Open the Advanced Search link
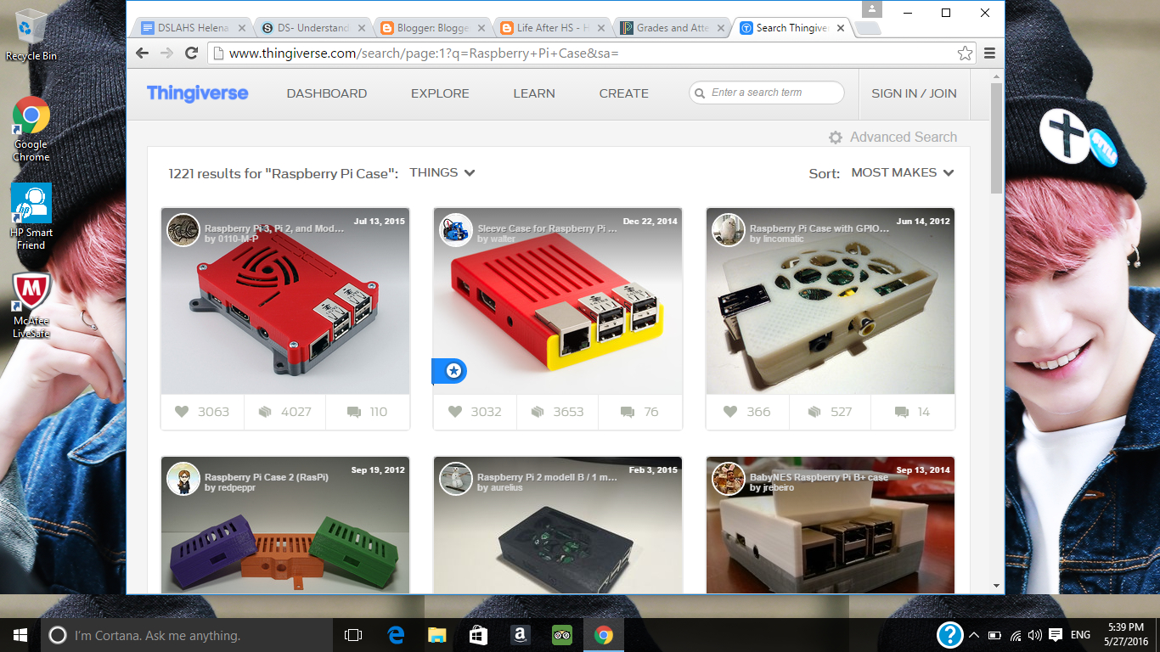The width and height of the screenshot is (1160, 652). (904, 138)
